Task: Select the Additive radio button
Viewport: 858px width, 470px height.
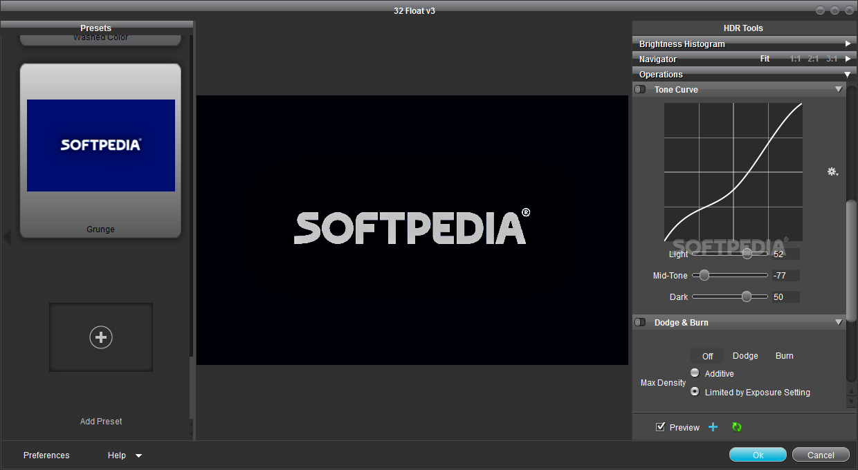Action: click(x=695, y=373)
